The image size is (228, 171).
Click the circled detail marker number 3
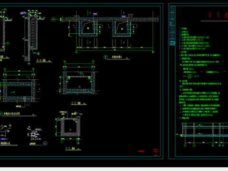pyautogui.click(x=45, y=143)
